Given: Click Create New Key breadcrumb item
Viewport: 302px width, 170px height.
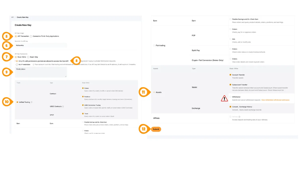Looking at the screenshot, I should click(x=23, y=17).
